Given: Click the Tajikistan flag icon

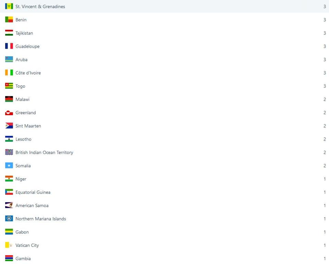Looking at the screenshot, I should 9,33.
